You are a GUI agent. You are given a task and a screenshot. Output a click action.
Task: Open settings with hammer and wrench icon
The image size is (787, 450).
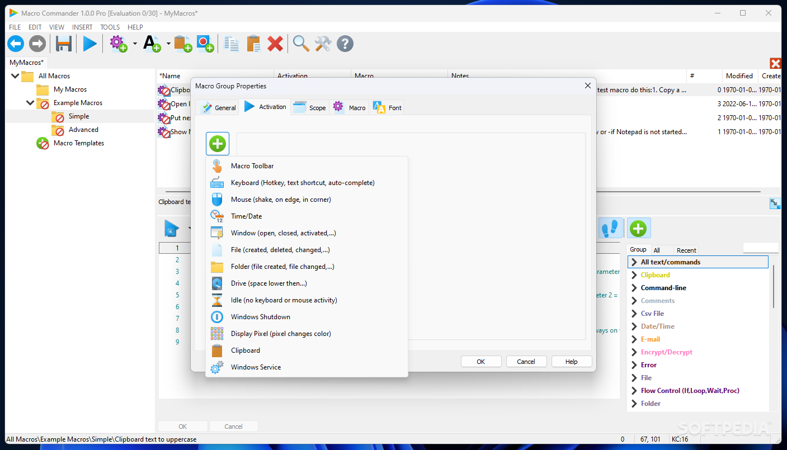coord(323,44)
